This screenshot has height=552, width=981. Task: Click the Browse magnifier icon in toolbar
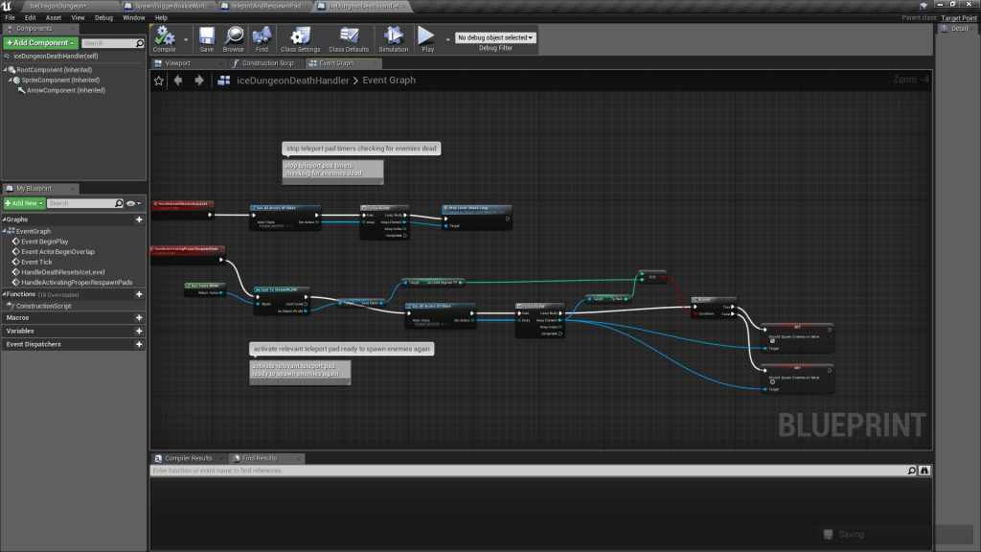(x=233, y=36)
